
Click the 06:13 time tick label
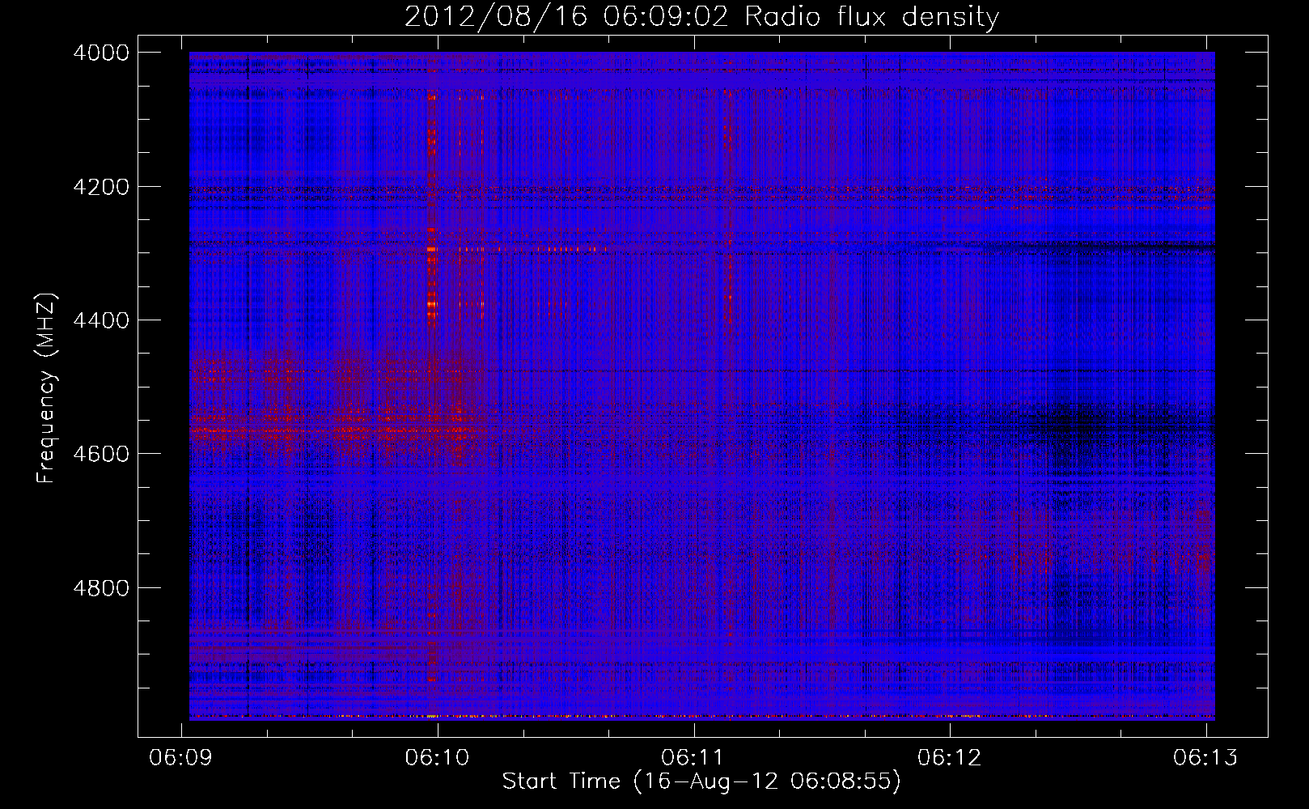click(1205, 757)
